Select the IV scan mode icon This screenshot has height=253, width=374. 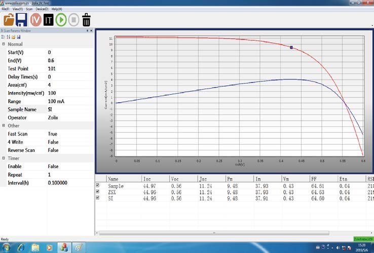[35, 20]
